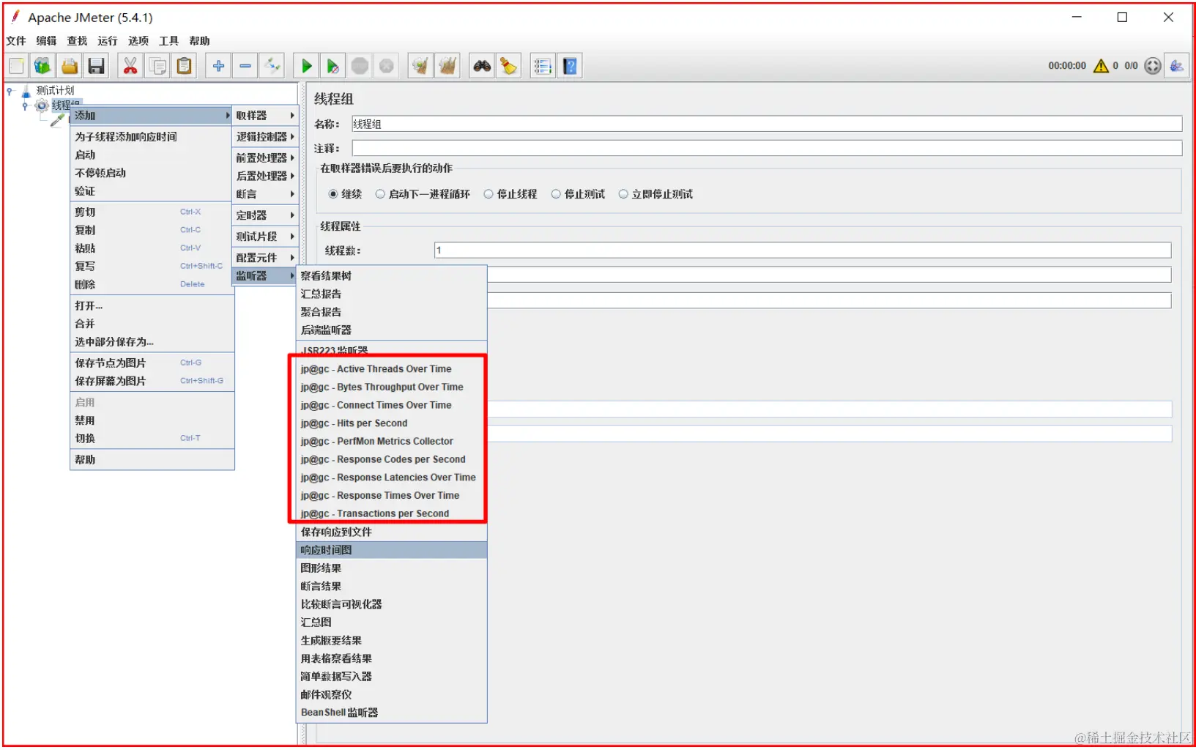The image size is (1196, 750).
Task: Expand the 取样器 submenu
Action: pos(264,116)
